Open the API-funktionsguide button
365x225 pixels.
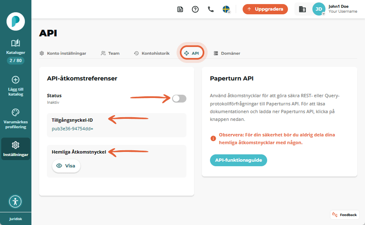pos(238,160)
